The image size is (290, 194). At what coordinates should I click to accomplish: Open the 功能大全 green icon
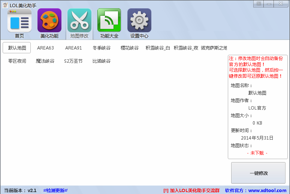pyautogui.click(x=109, y=21)
